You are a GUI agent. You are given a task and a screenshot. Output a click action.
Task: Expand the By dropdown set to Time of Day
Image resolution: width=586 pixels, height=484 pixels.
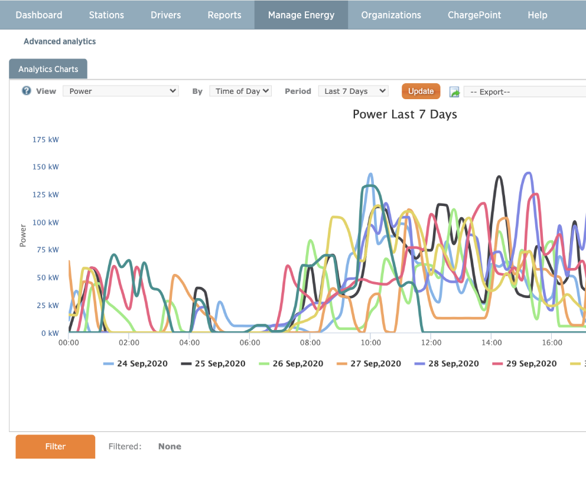(x=241, y=91)
